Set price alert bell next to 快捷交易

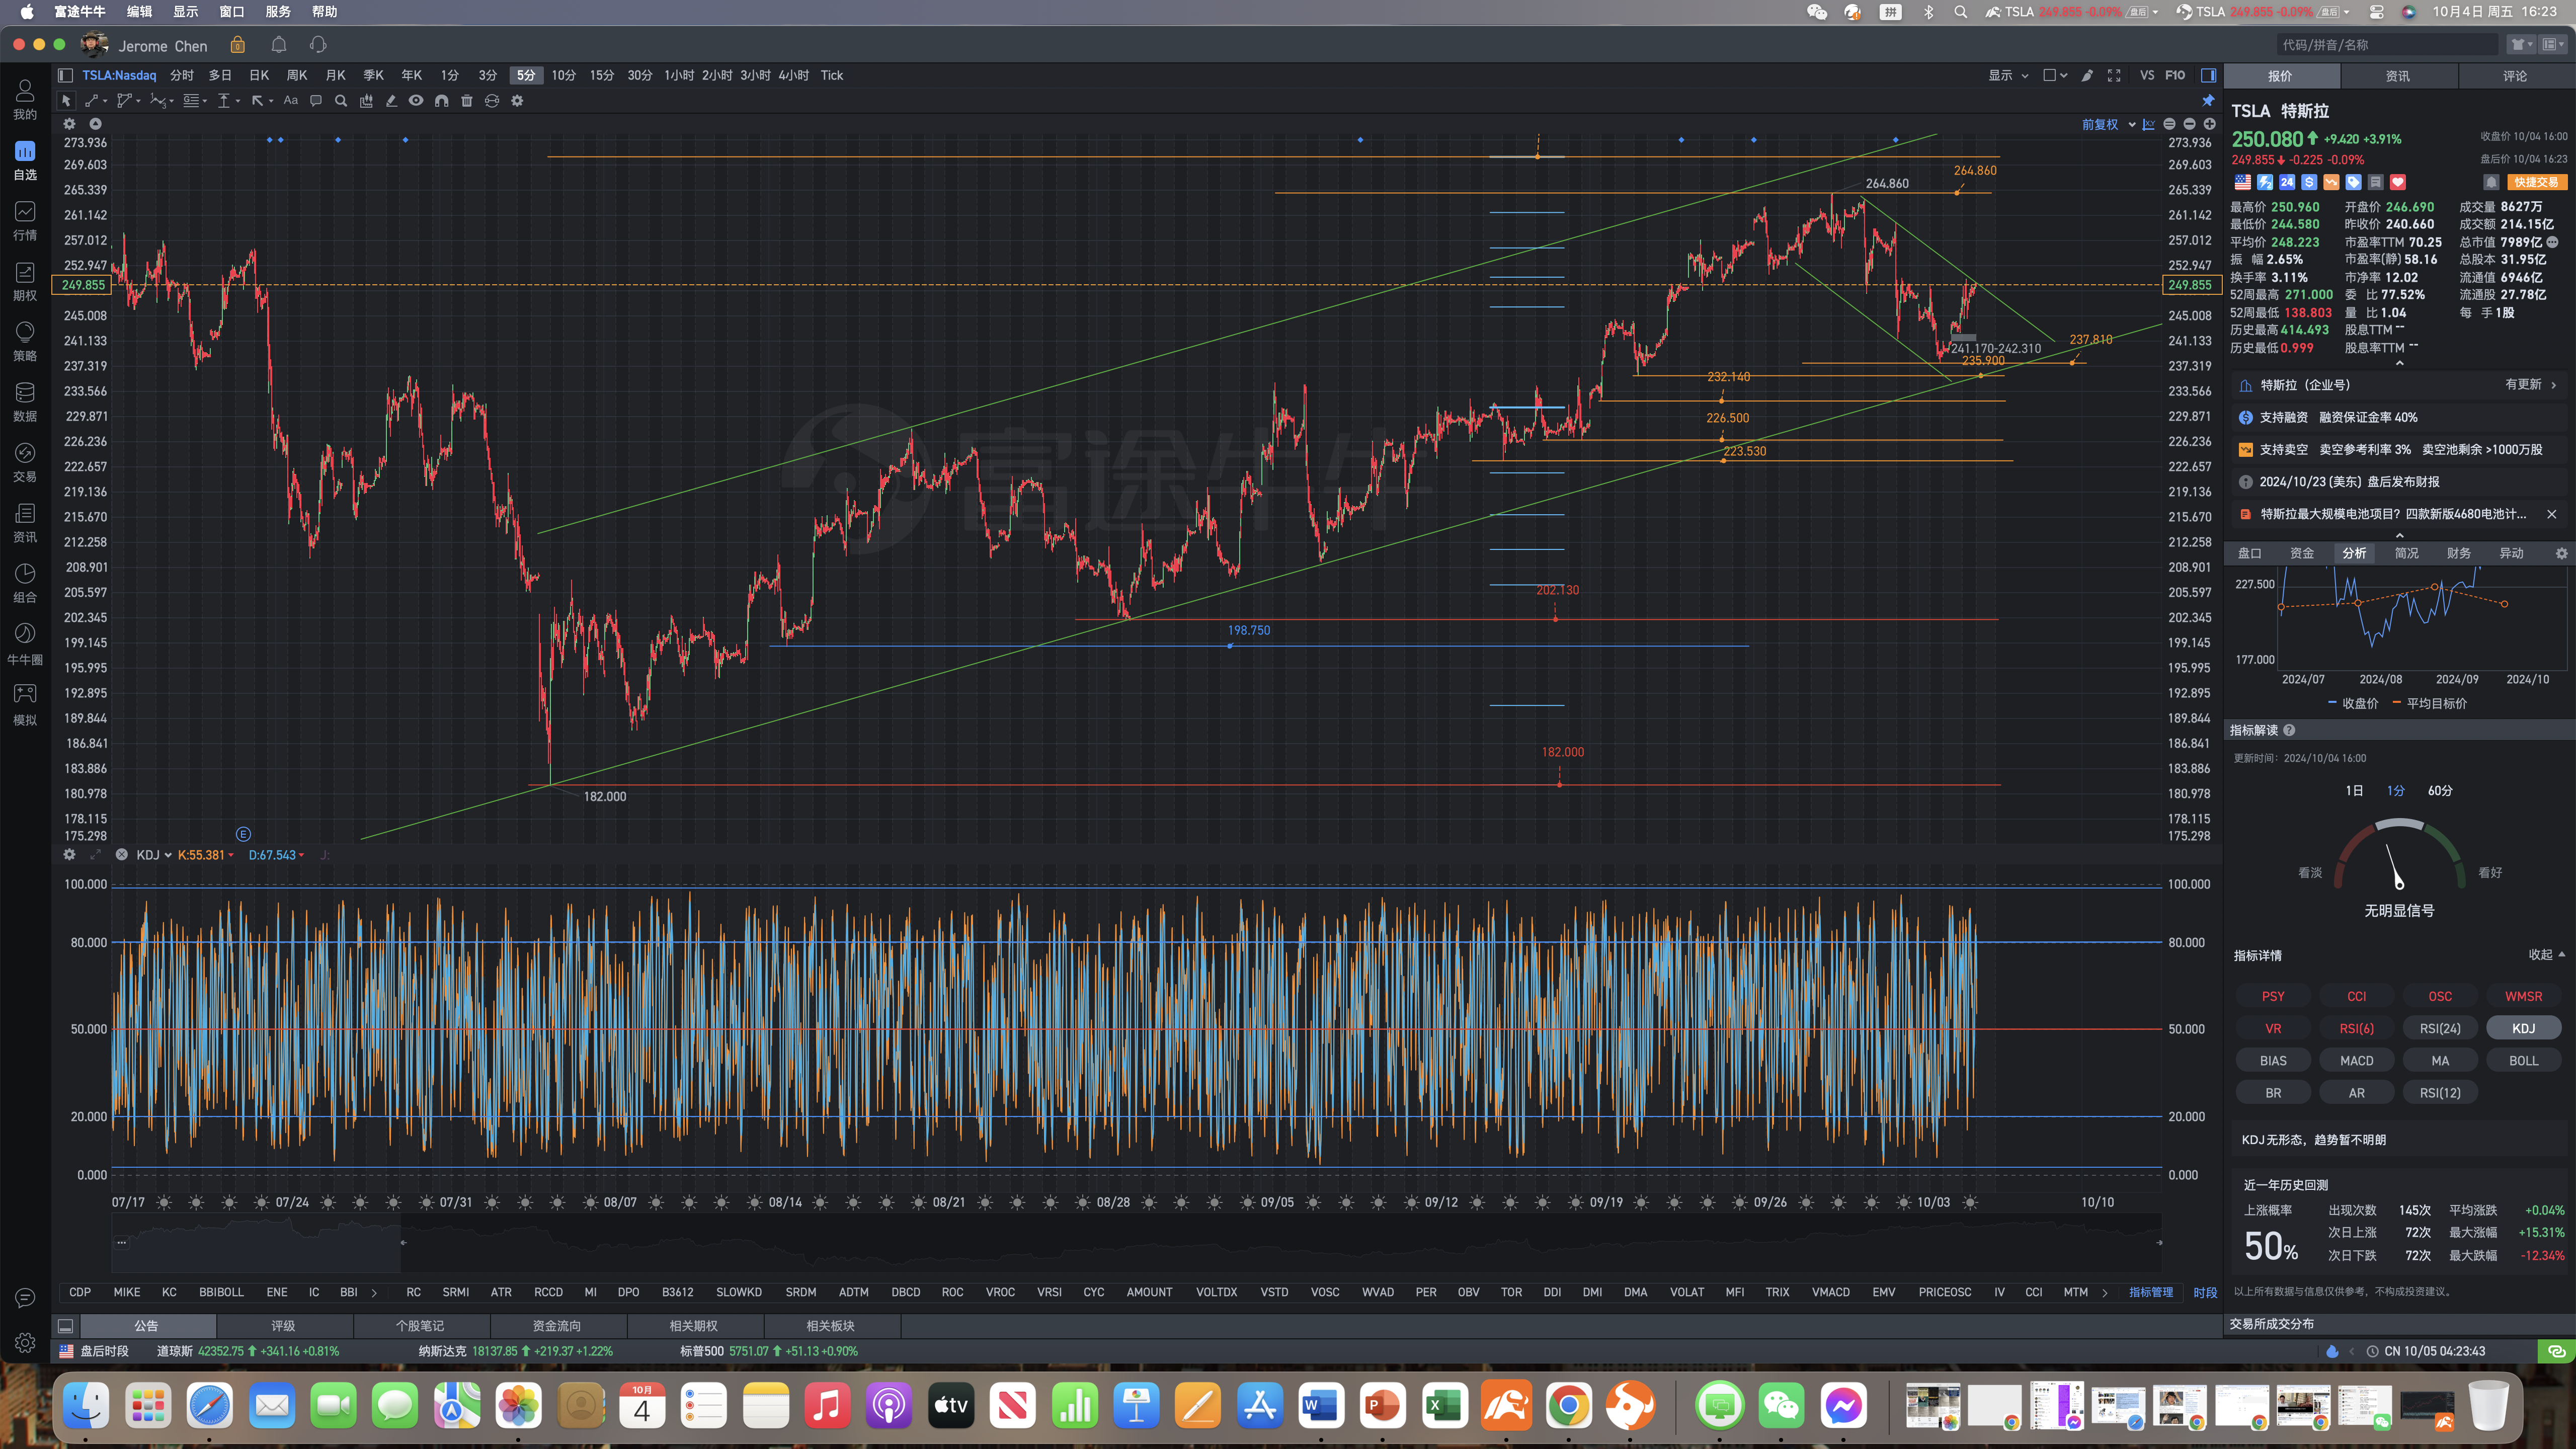point(2492,182)
